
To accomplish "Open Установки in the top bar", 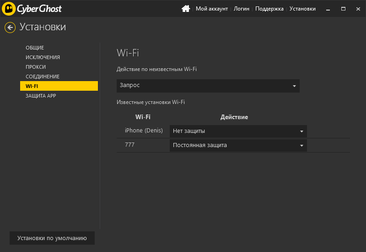I will 302,9.
